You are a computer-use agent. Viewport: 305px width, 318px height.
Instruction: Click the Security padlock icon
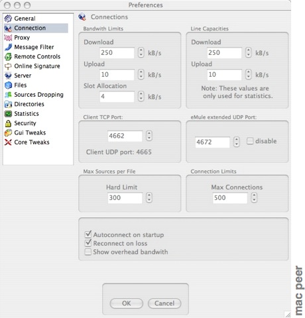pyautogui.click(x=8, y=123)
